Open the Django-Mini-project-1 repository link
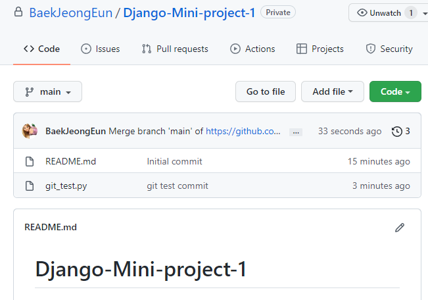Screen dimensions: 428x300 pyautogui.click(x=189, y=13)
